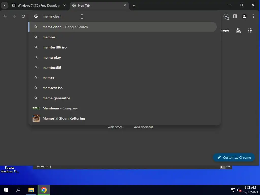Viewport: 260px width, 195px height.
Task: Close the New Tab tab
Action: (125, 6)
